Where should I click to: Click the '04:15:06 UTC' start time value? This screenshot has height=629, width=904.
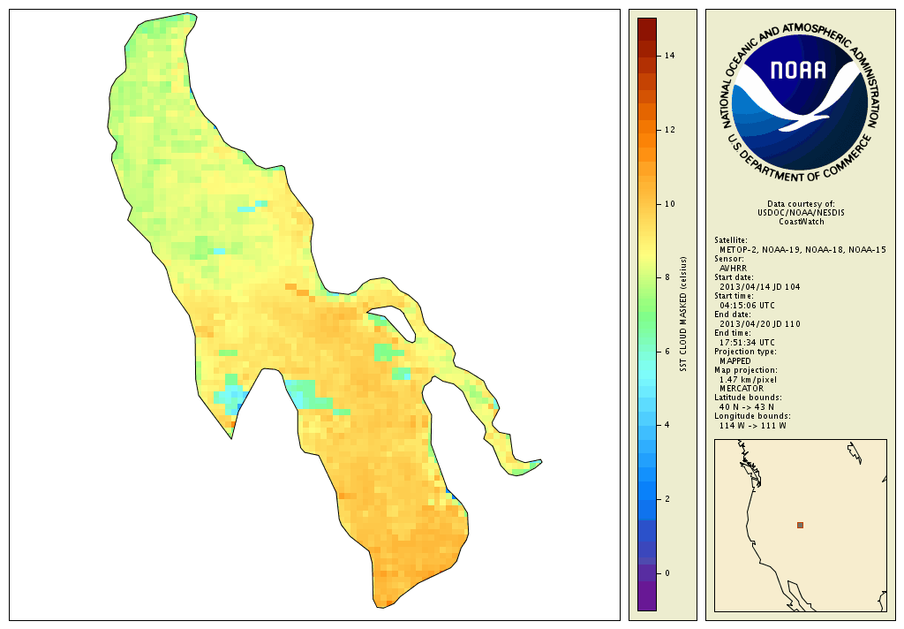pos(747,306)
